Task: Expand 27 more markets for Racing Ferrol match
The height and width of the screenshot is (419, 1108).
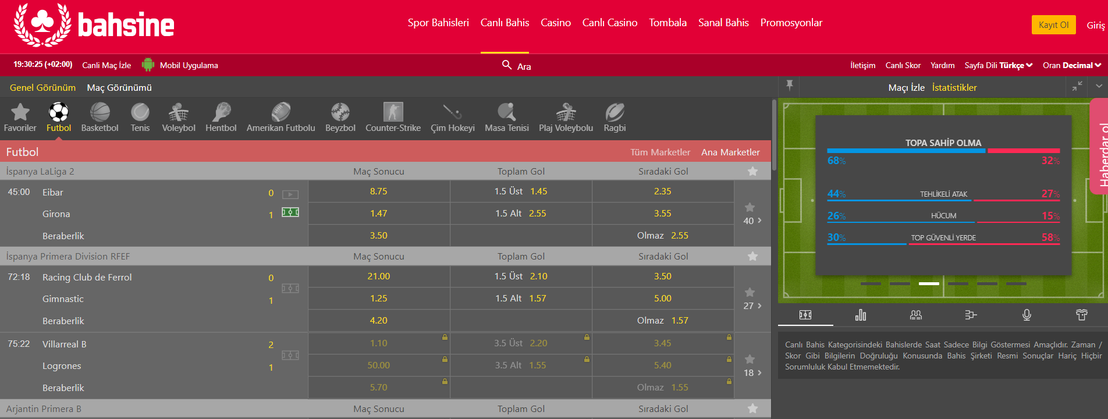Action: click(x=752, y=306)
